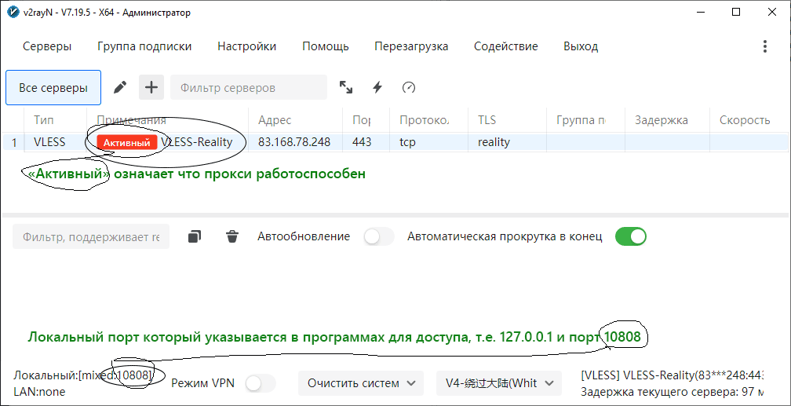The height and width of the screenshot is (406, 791).
Task: Open the Помощь menu
Action: pos(326,46)
